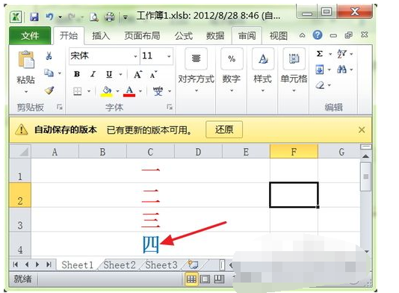The image size is (399, 293).
Task: Collapse the ribbon with caret icon
Action: (x=302, y=35)
